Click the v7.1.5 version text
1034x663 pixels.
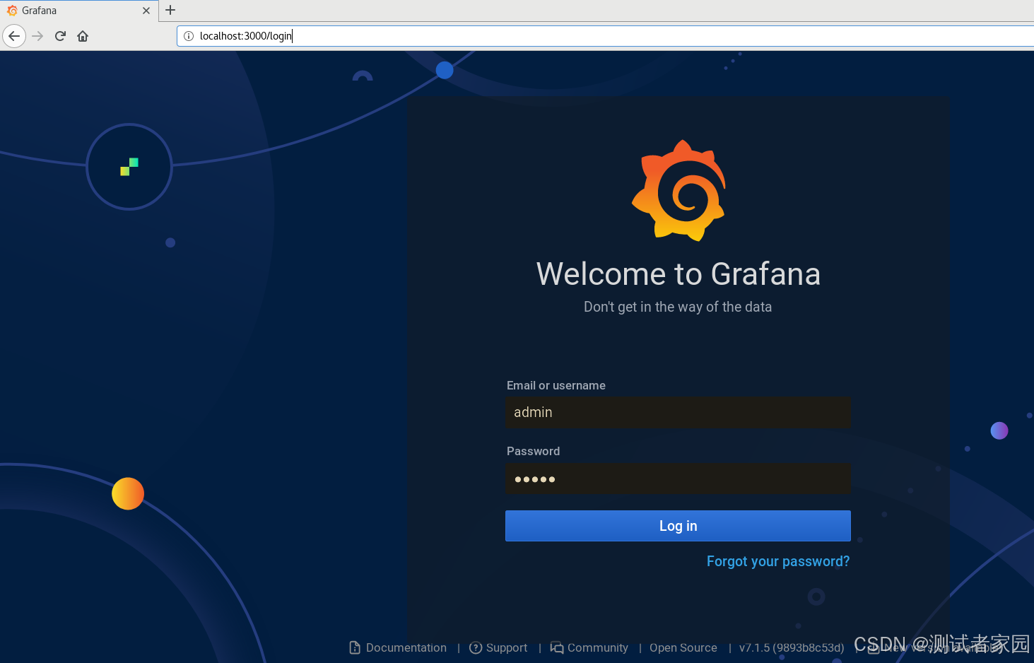tap(792, 647)
